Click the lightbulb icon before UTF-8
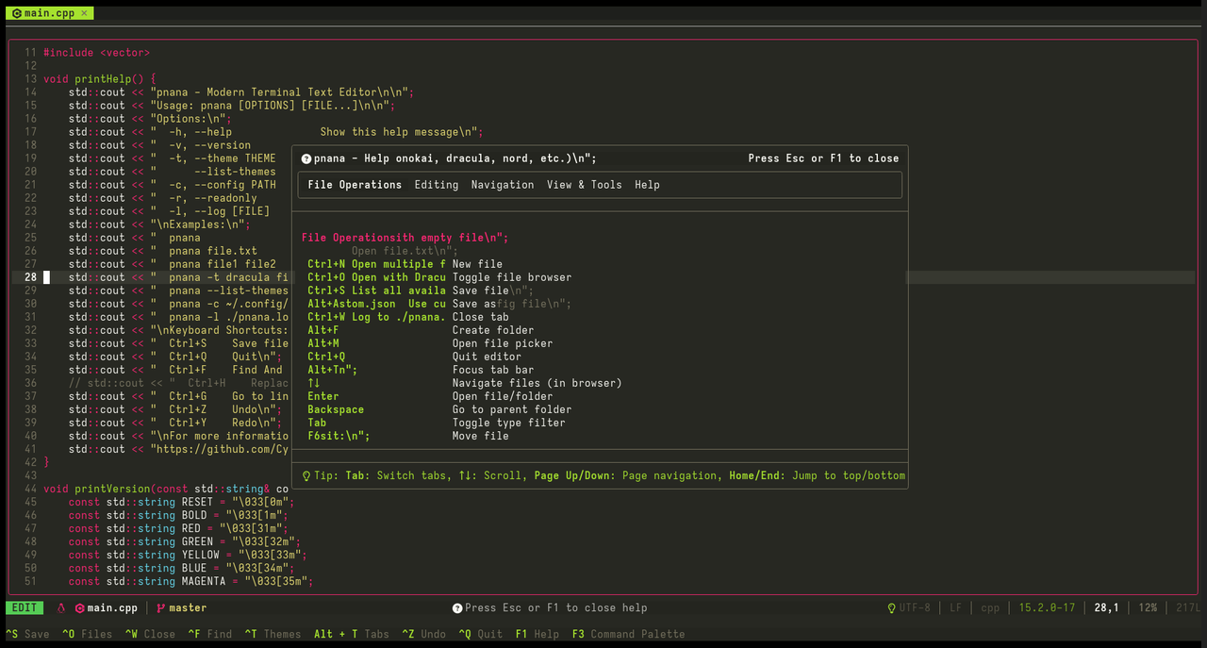Viewport: 1207px width, 648px height. coord(892,608)
